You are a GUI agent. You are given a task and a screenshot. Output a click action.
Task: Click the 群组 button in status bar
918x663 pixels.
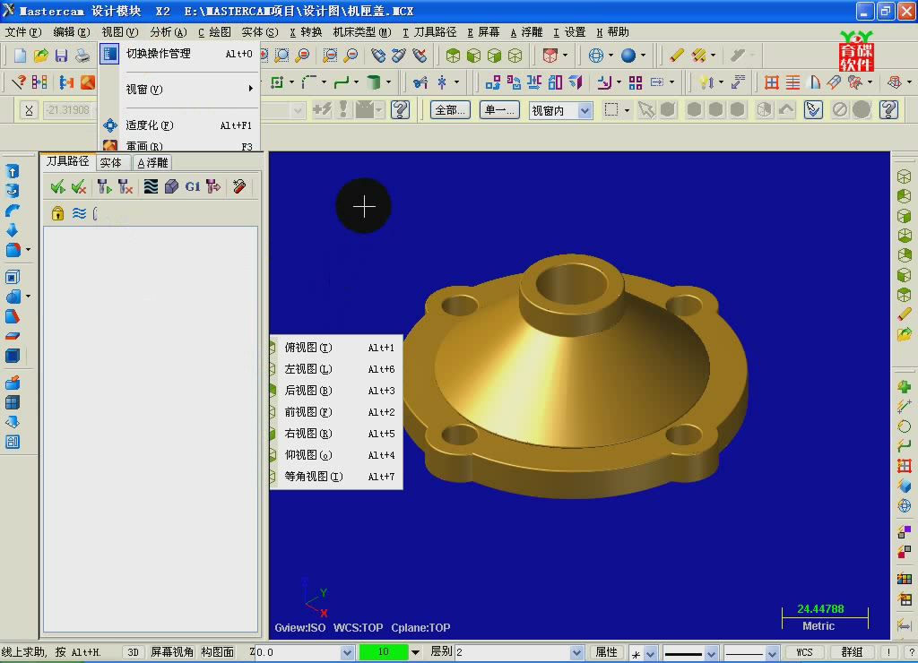pyautogui.click(x=852, y=652)
